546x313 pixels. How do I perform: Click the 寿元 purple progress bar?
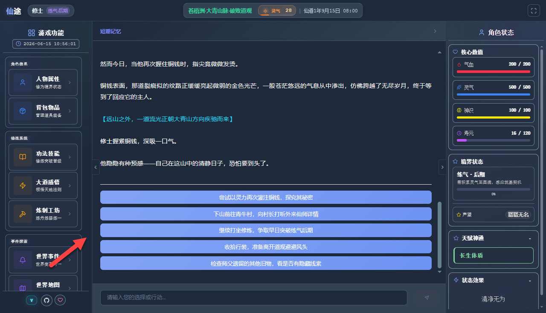[x=494, y=140]
